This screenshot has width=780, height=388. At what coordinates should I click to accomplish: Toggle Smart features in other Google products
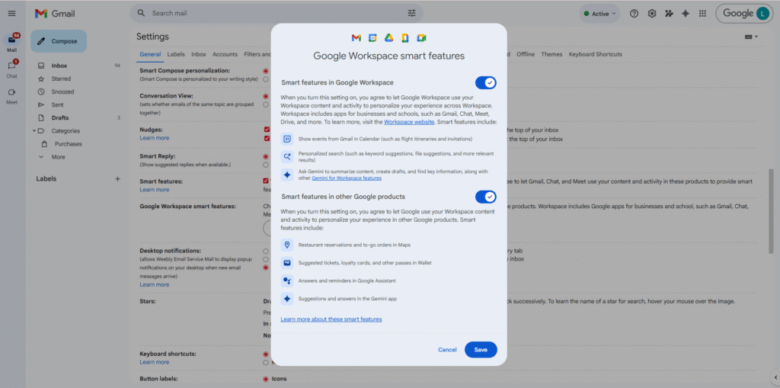coord(485,197)
